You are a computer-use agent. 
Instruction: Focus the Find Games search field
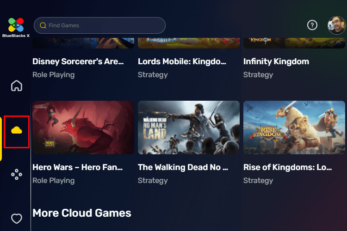99,25
